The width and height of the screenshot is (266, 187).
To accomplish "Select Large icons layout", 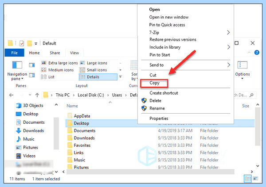I will 94,63.
